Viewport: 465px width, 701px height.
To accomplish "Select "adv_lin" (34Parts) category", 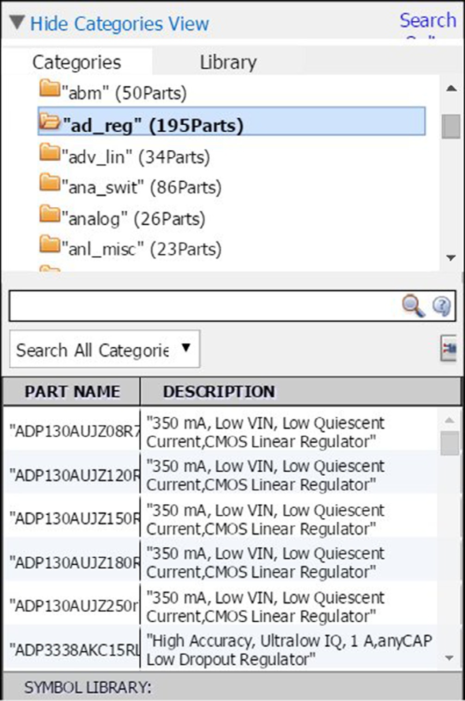I will (136, 157).
